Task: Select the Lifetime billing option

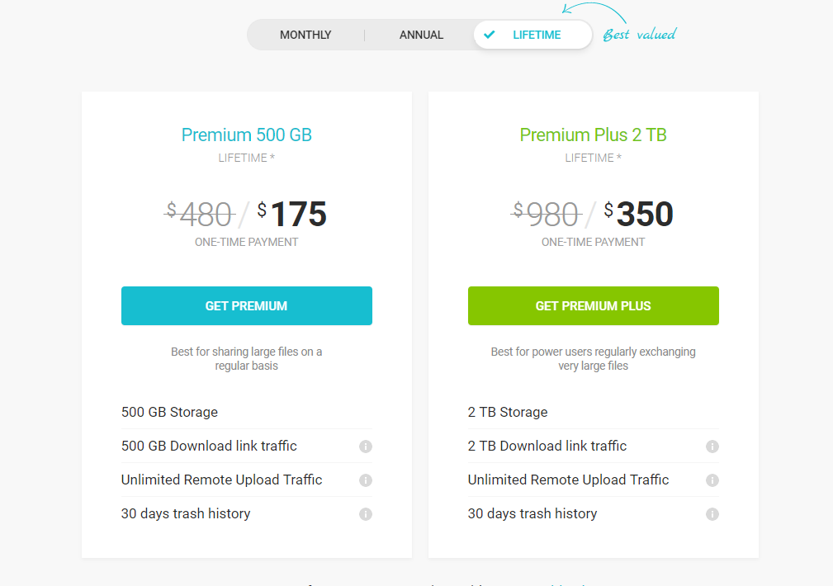Action: pyautogui.click(x=537, y=35)
